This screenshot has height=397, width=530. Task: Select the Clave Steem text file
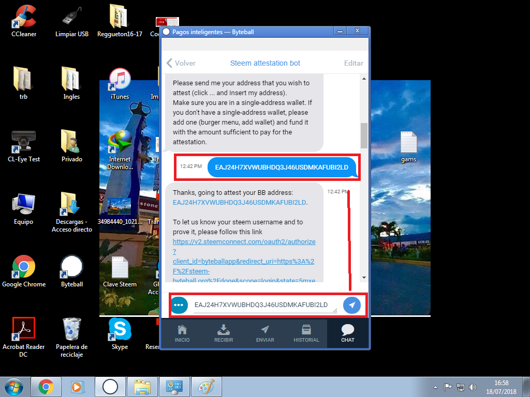click(120, 272)
